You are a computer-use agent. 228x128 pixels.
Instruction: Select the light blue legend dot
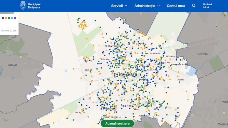coord(12,18)
